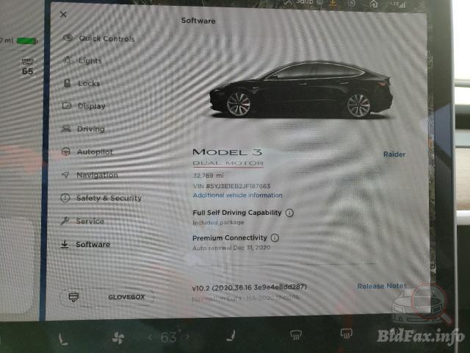Open the Display settings
Viewport: 470px width, 353px height.
point(84,106)
